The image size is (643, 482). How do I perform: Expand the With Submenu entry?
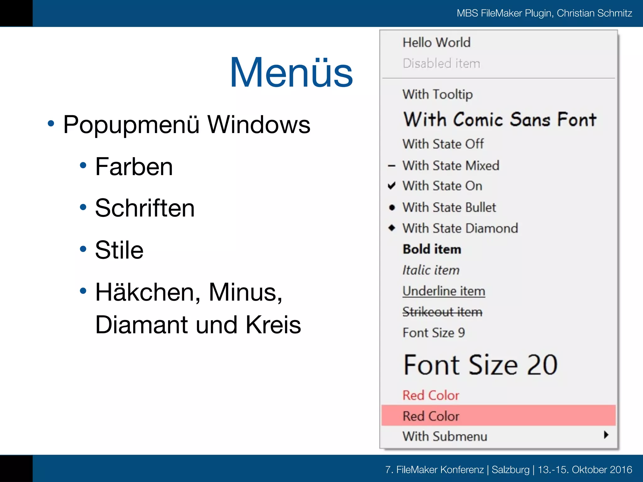pos(445,436)
